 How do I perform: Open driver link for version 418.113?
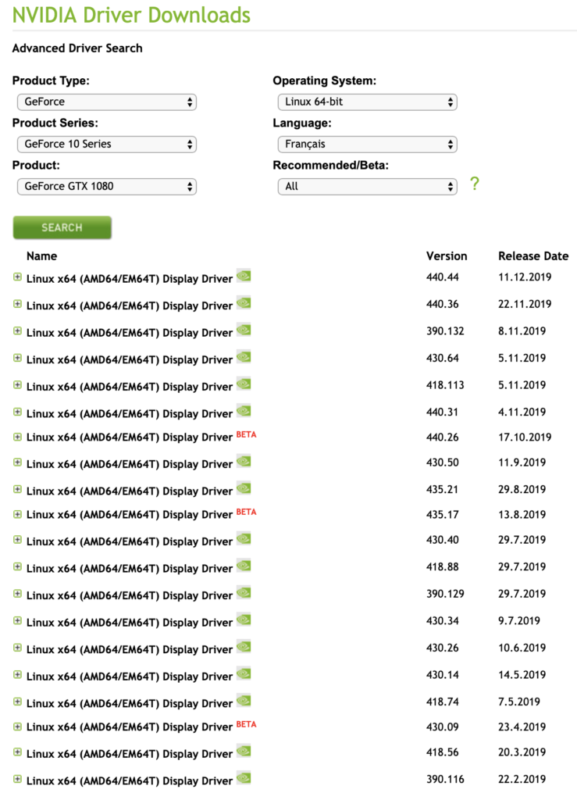(x=130, y=387)
